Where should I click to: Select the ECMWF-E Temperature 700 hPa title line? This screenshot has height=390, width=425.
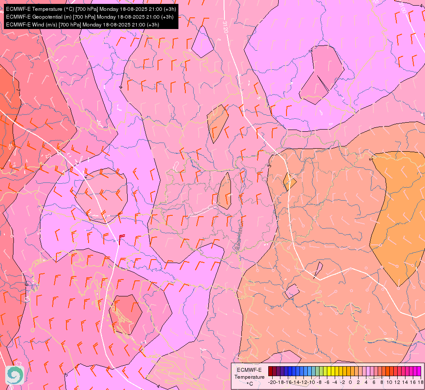(x=91, y=9)
